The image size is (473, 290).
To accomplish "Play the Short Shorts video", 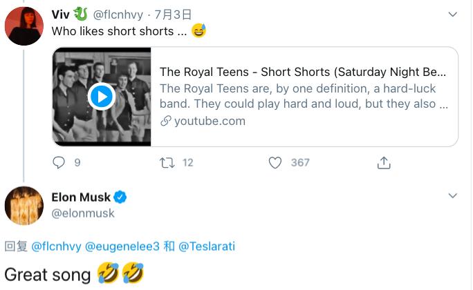I will click(x=102, y=96).
